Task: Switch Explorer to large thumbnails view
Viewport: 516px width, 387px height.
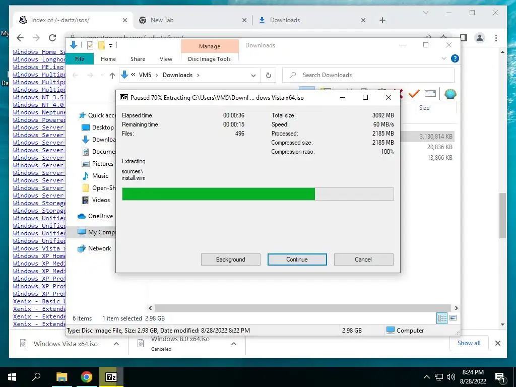Action: pyautogui.click(x=453, y=318)
